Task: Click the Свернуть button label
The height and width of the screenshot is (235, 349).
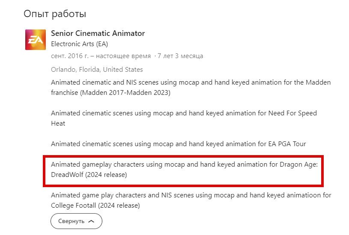Action: click(71, 221)
